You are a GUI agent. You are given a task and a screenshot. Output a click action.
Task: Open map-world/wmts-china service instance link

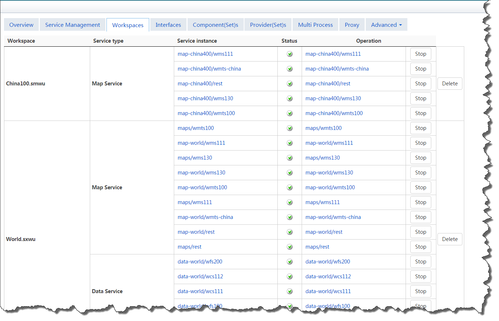(205, 217)
